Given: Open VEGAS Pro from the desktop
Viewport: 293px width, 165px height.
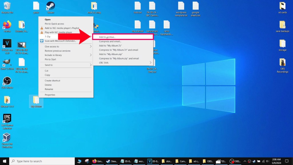Looking at the screenshot, I should coord(7,44).
